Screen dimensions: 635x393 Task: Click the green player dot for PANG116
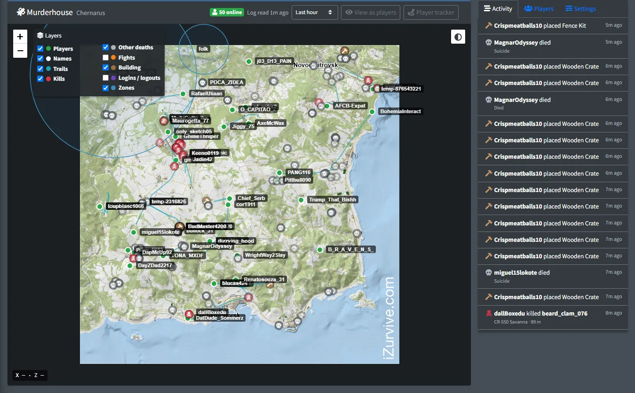tap(279, 173)
